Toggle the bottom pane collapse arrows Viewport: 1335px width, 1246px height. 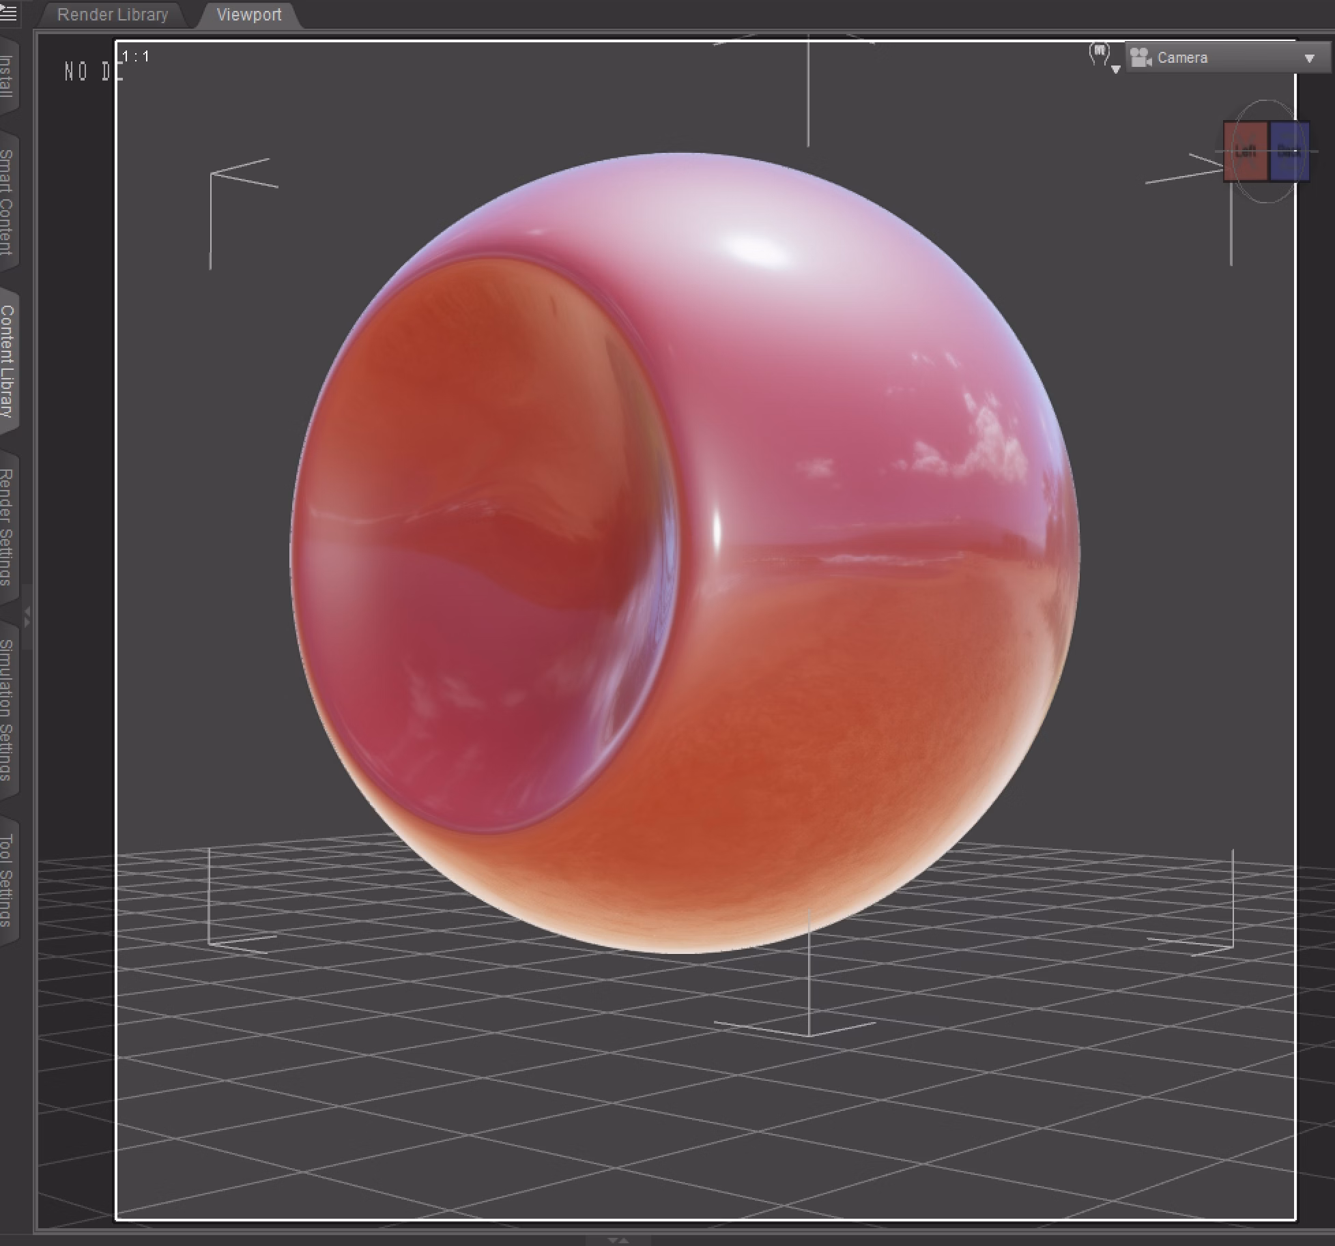(x=618, y=1240)
